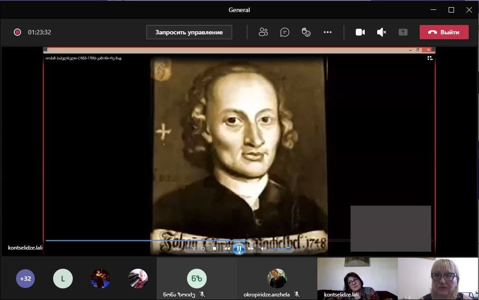Click muted mic icon beside okropiridze.anzhela
The width and height of the screenshot is (479, 300).
pyautogui.click(x=296, y=295)
